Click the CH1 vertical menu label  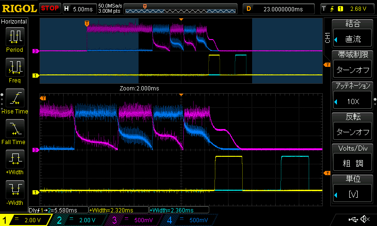click(328, 38)
